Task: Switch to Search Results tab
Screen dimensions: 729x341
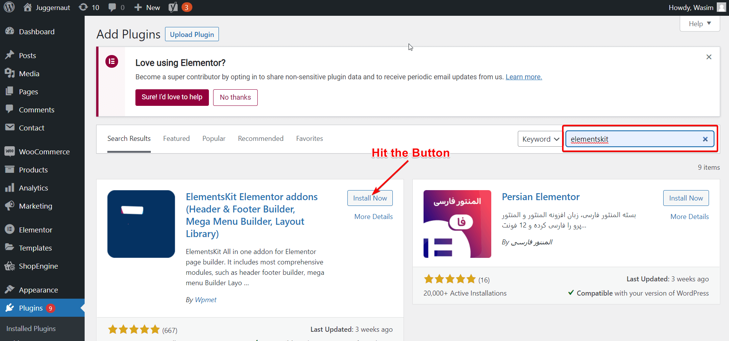Action: [129, 139]
